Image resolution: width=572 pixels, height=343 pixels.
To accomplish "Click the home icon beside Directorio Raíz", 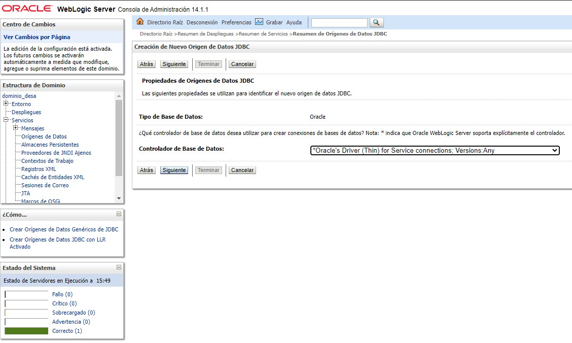I will [x=140, y=21].
